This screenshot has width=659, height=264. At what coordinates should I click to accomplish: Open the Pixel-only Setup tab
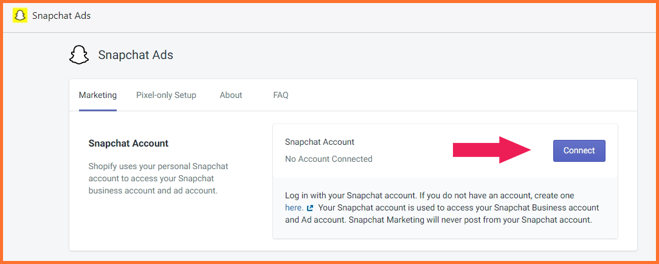click(166, 95)
